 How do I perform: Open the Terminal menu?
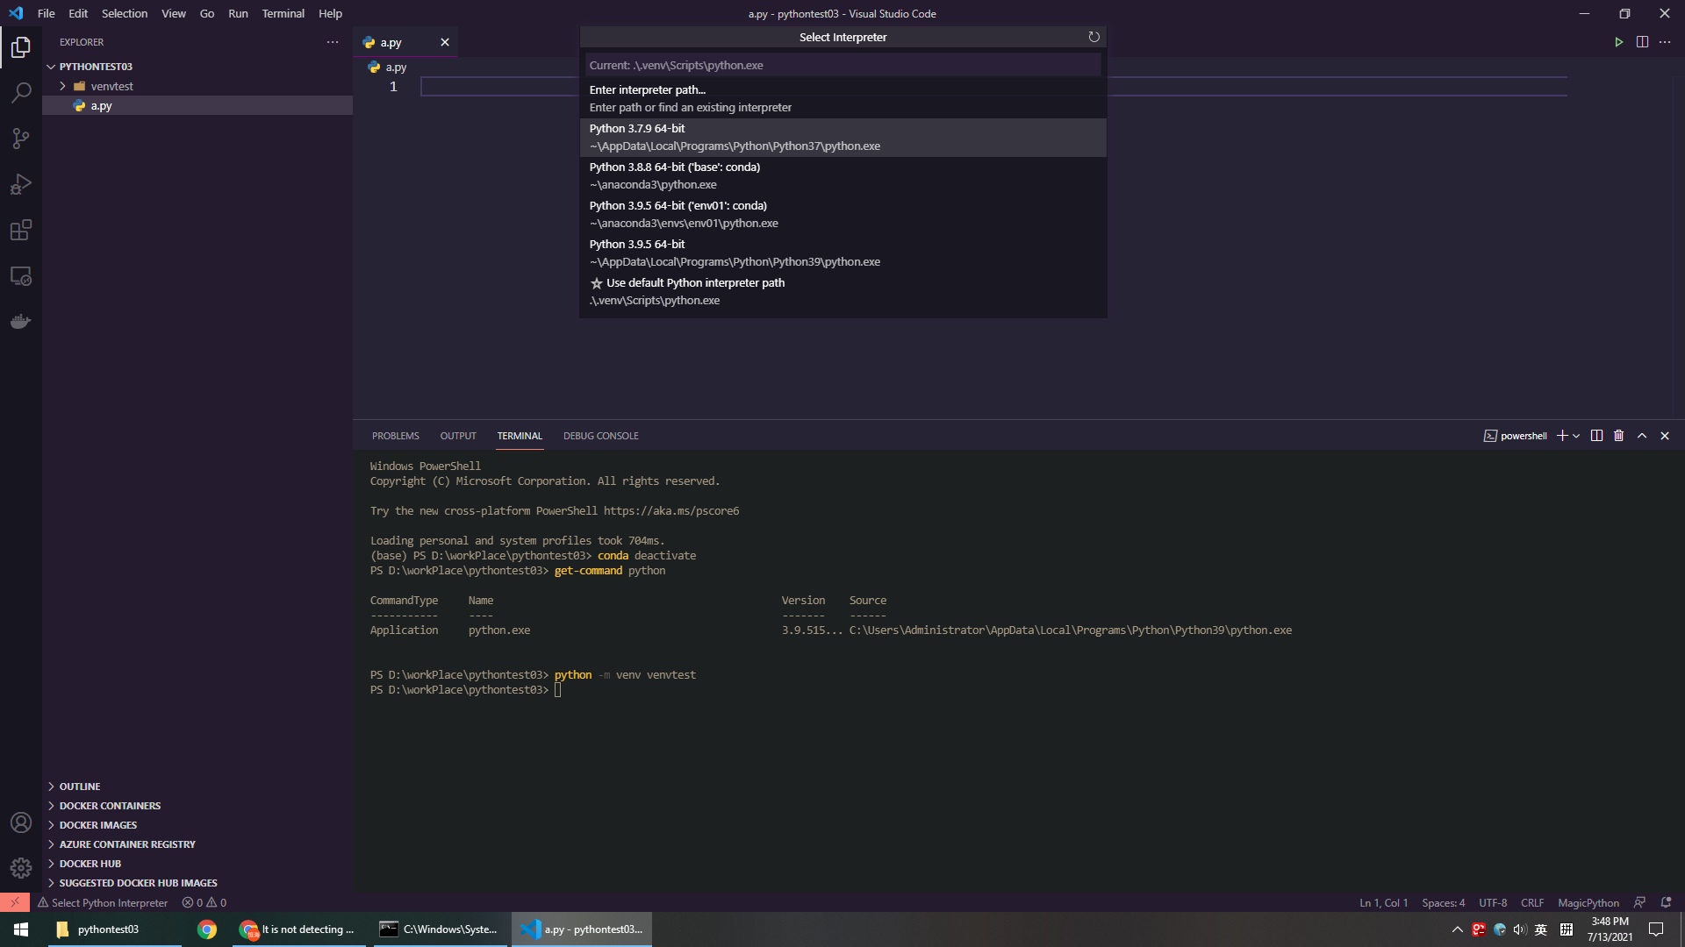click(x=283, y=13)
